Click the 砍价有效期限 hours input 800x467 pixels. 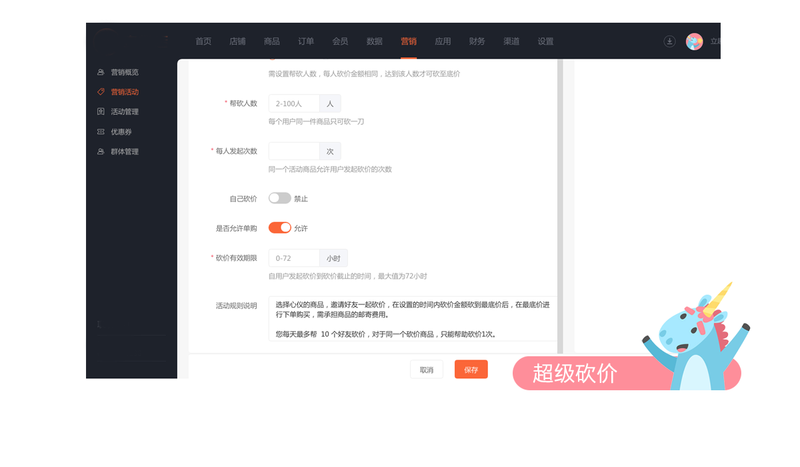click(294, 258)
